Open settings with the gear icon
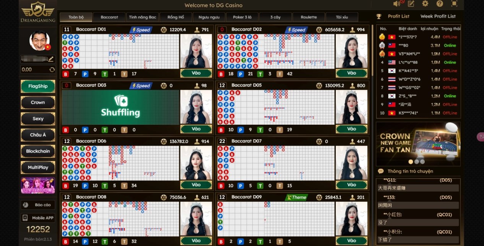 pos(425,4)
